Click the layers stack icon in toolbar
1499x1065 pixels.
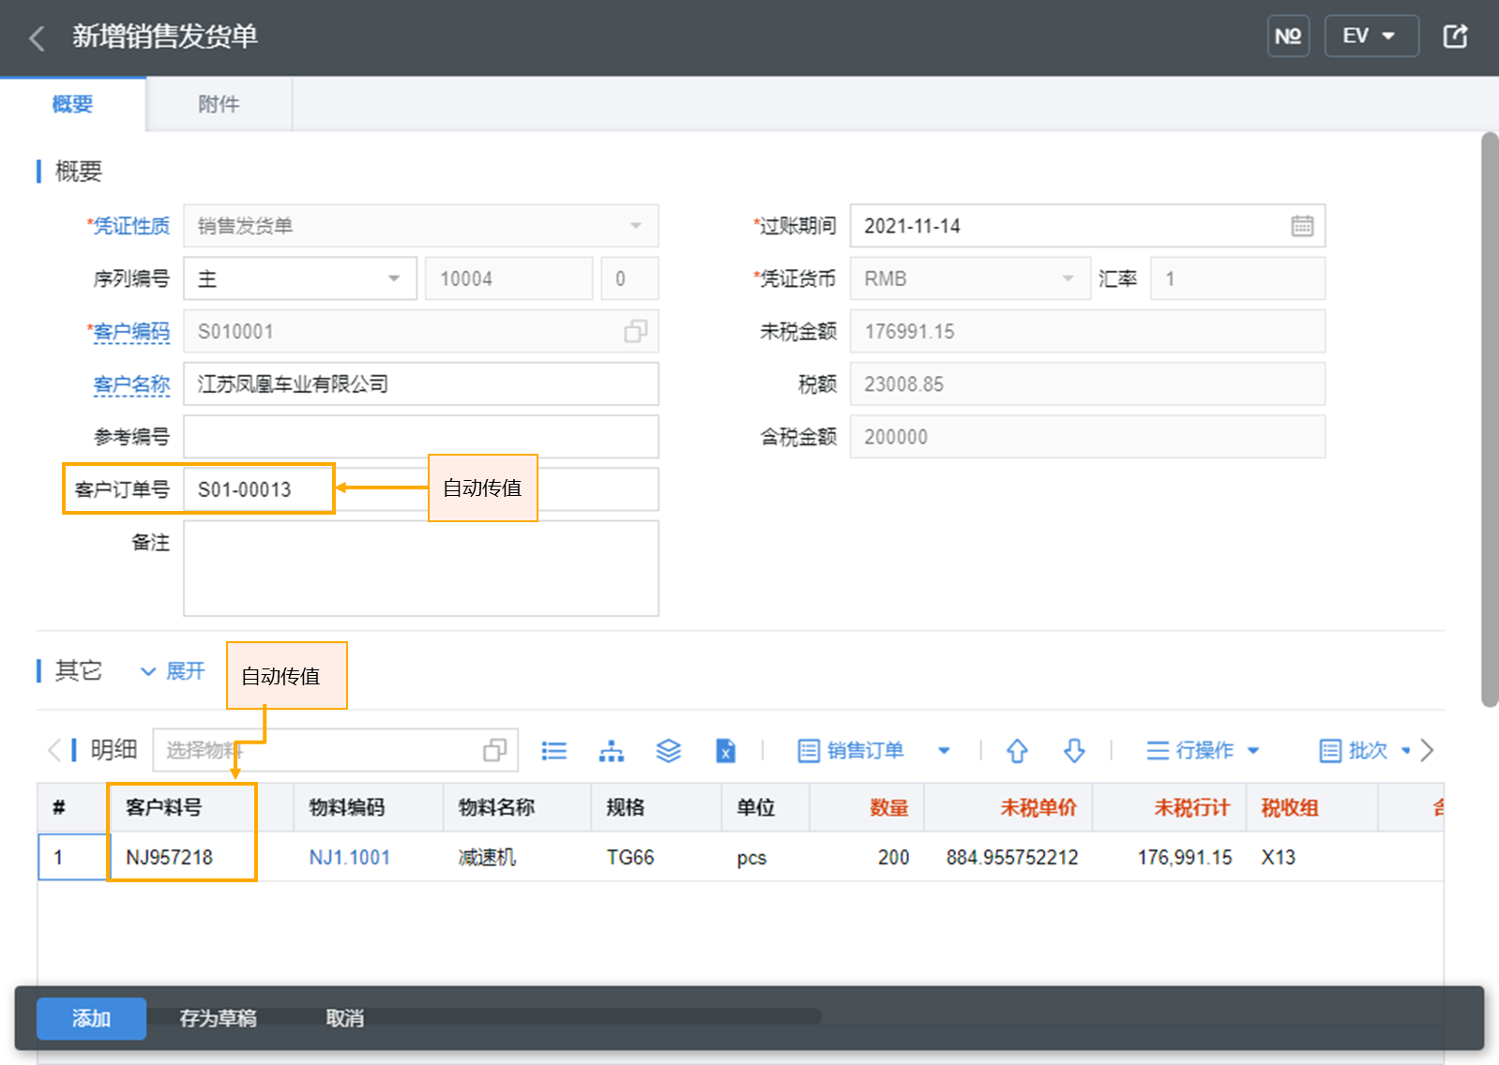click(668, 750)
